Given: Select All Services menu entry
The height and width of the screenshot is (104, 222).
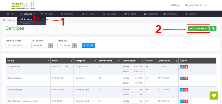Looking at the screenshot, I should click(x=26, y=19).
